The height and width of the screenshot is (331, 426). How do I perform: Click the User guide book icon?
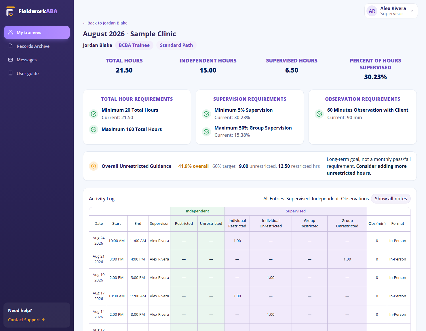pyautogui.click(x=11, y=73)
